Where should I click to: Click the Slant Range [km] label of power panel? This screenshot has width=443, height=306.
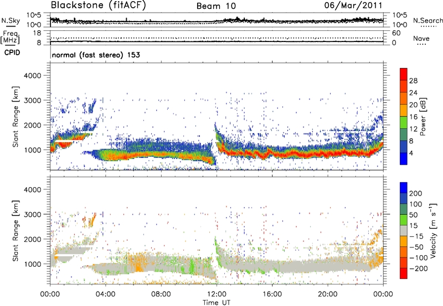coord(16,117)
